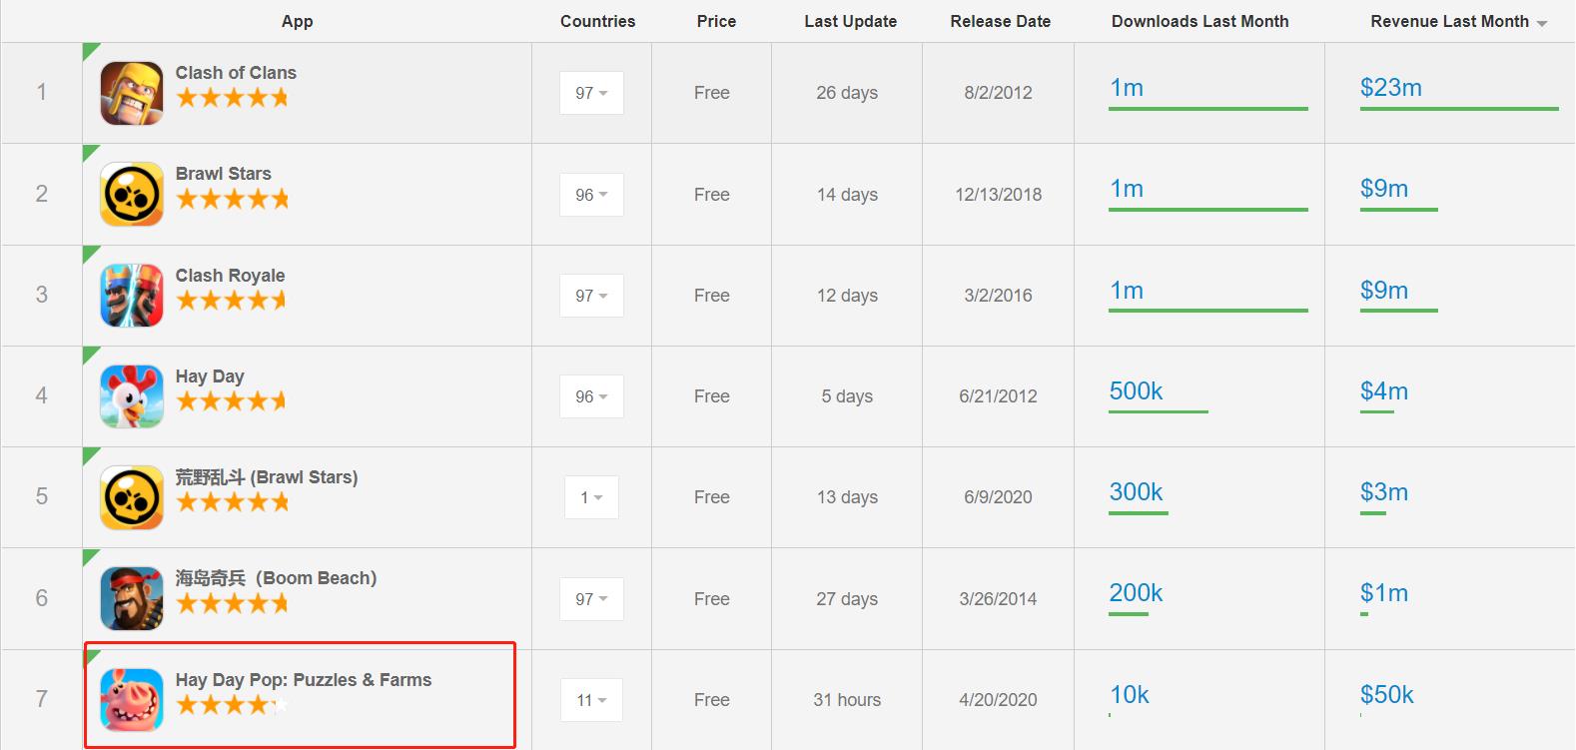This screenshot has width=1576, height=750.
Task: Click the Clash Royale star rating
Action: (x=232, y=301)
